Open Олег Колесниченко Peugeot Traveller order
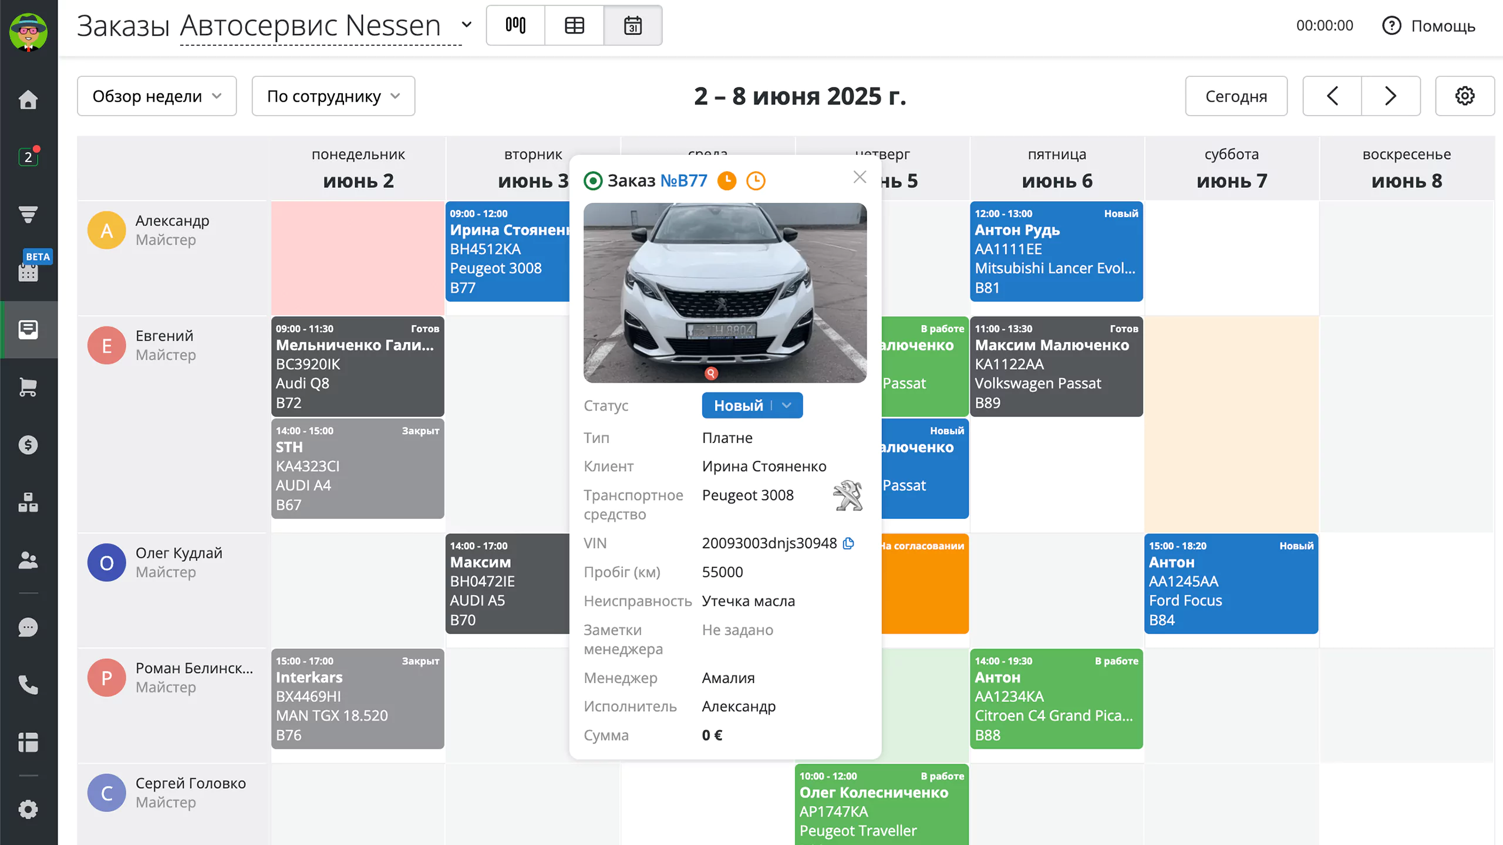This screenshot has height=845, width=1503. pyautogui.click(x=882, y=805)
